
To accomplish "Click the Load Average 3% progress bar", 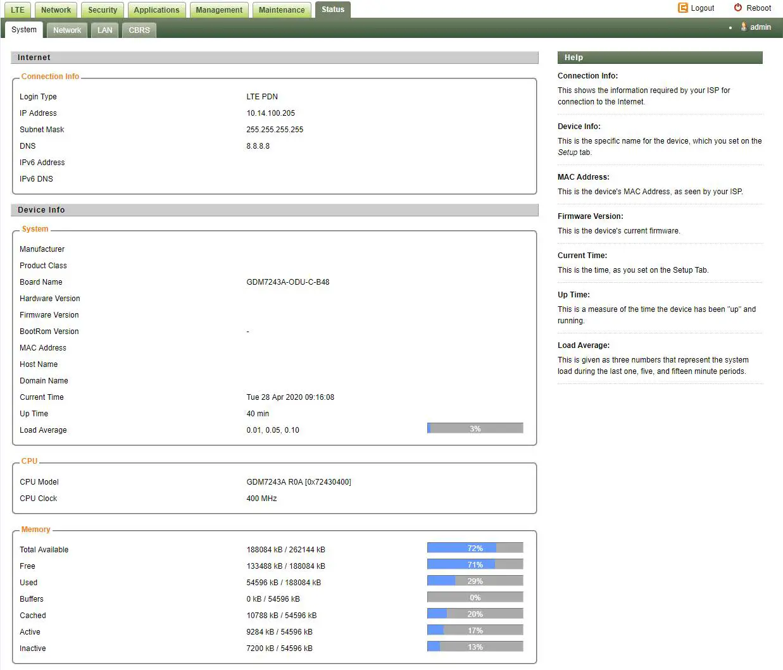I will click(x=475, y=428).
